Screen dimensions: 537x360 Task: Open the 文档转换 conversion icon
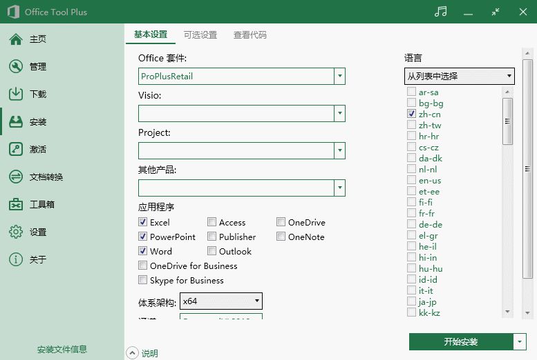(x=16, y=177)
